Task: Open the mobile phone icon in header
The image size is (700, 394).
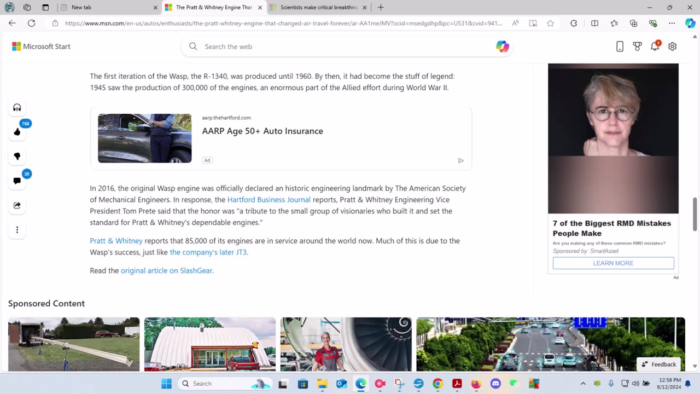Action: [620, 47]
